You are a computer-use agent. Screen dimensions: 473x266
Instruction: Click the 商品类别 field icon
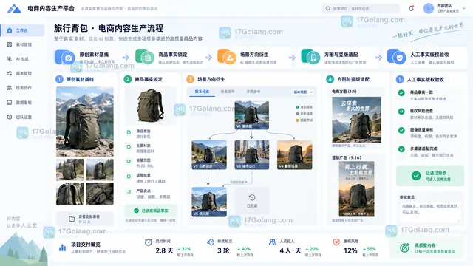tap(129, 132)
